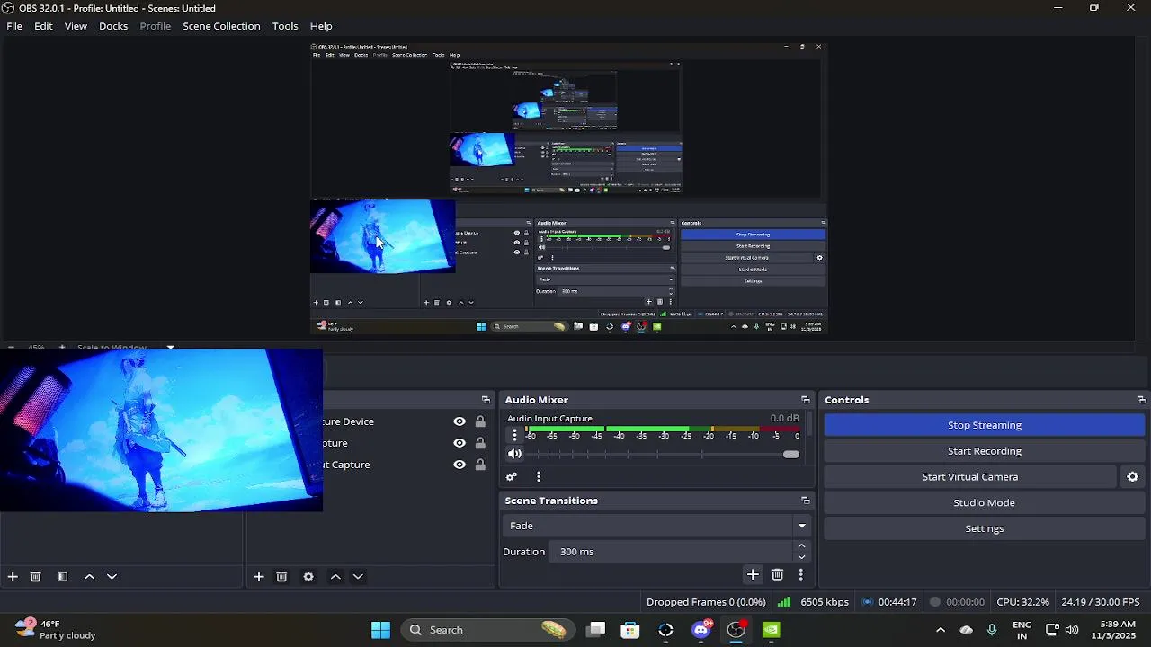Viewport: 1151px width, 647px height.
Task: Open Discord from the taskbar
Action: click(x=701, y=629)
